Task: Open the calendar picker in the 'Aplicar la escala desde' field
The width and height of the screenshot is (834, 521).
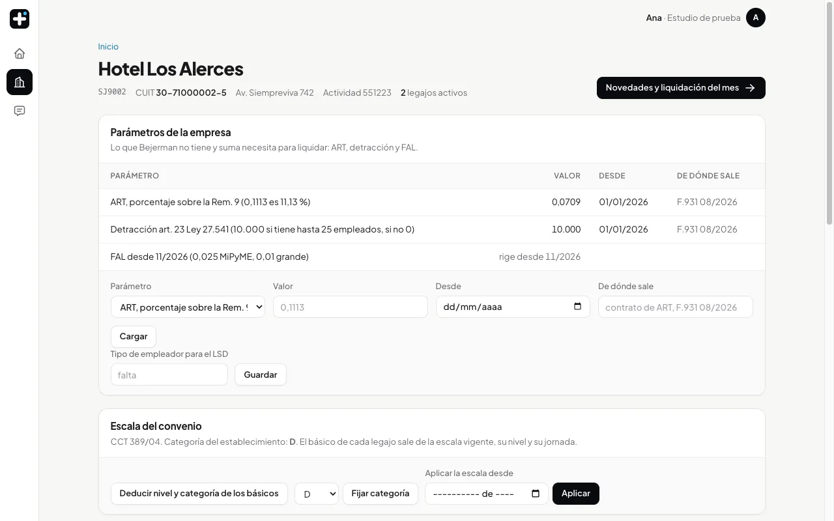Action: pos(536,494)
